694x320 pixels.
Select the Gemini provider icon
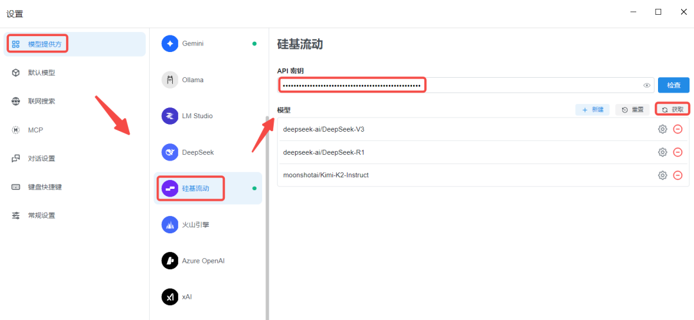tap(170, 44)
